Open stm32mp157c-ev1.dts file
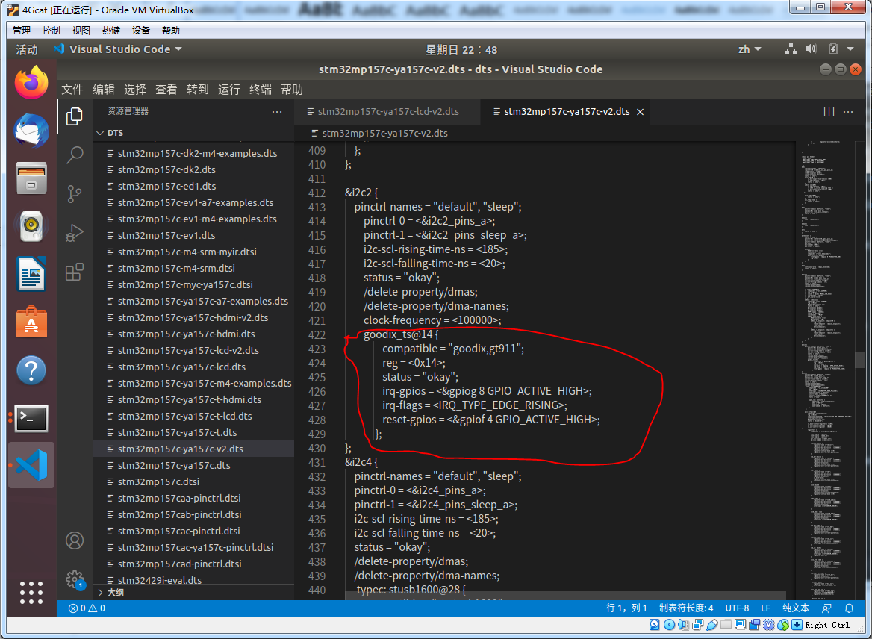This screenshot has width=872, height=639. pos(193,235)
